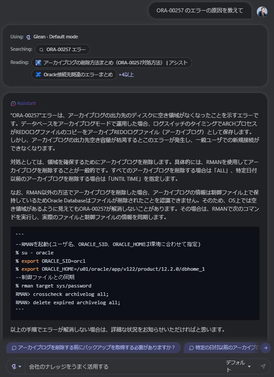The width and height of the screenshot is (274, 377).
Task: Click the Glean logo beside Default mode
Action: 28,37
